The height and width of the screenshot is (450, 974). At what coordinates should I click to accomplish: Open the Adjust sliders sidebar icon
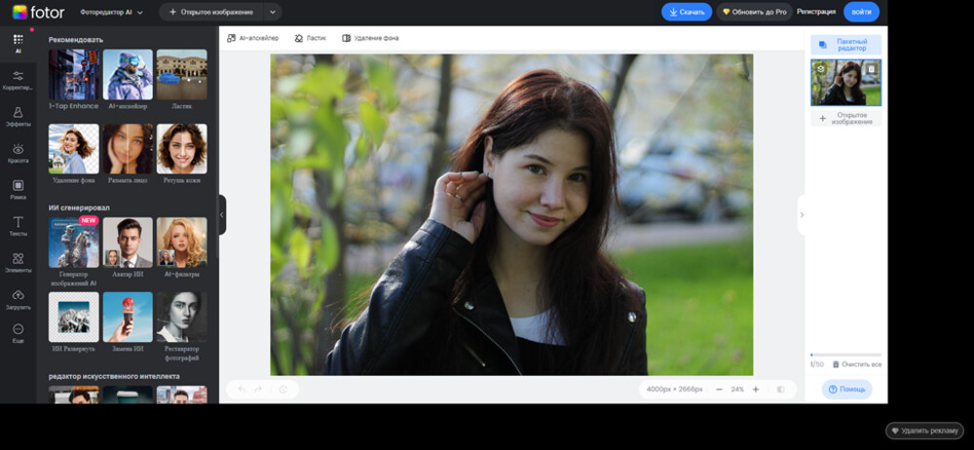tap(18, 80)
